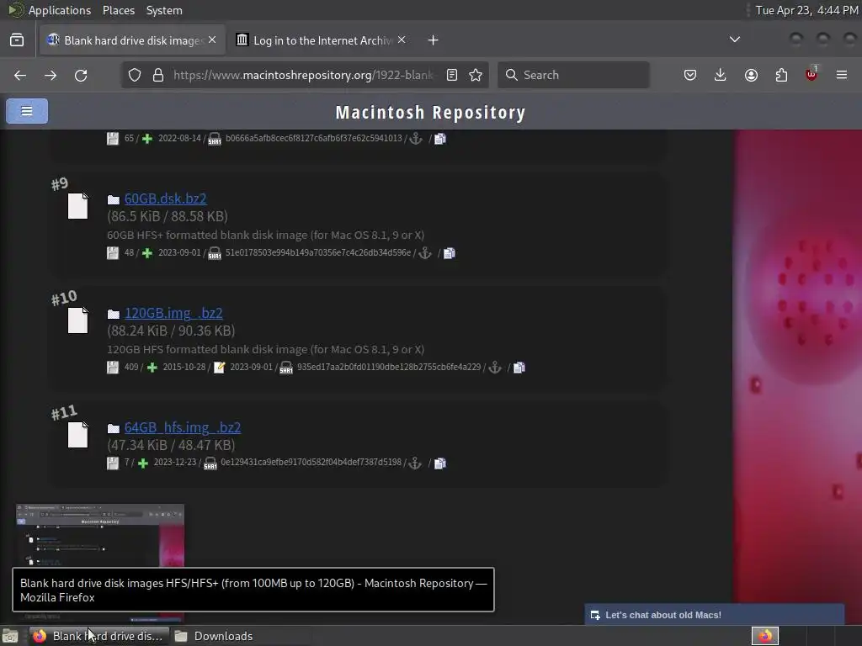Open the Firefox account menu

coord(751,75)
